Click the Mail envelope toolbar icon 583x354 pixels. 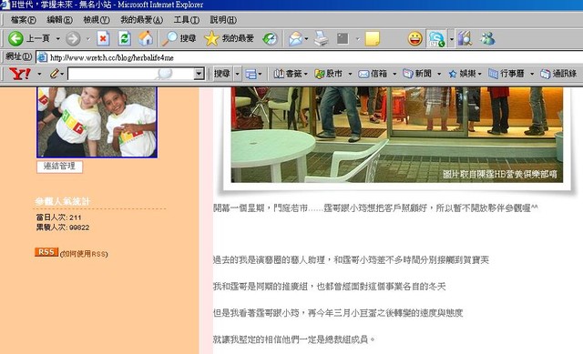pos(295,38)
